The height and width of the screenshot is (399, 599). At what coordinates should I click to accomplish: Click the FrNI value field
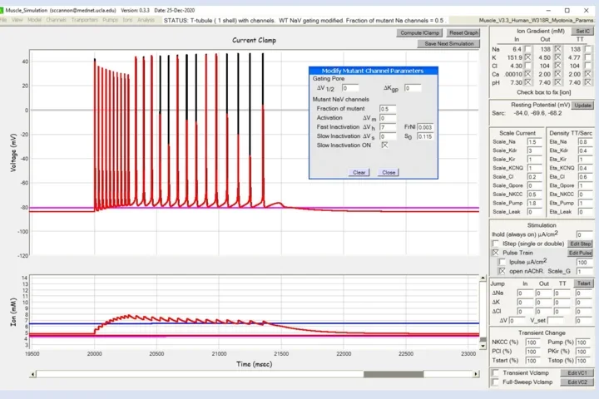pyautogui.click(x=425, y=127)
